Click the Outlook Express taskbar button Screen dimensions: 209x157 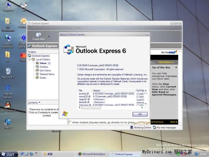pyautogui.click(x=125, y=154)
